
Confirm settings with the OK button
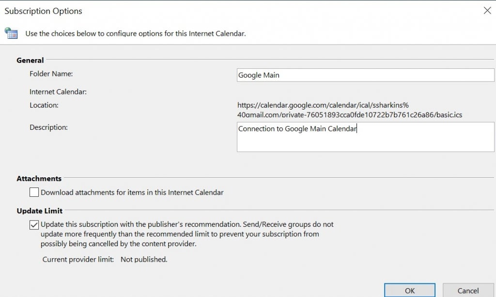410,290
